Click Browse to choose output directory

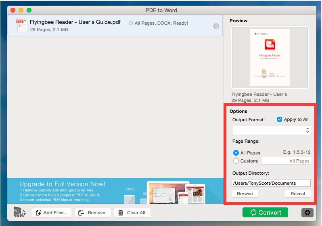point(245,194)
